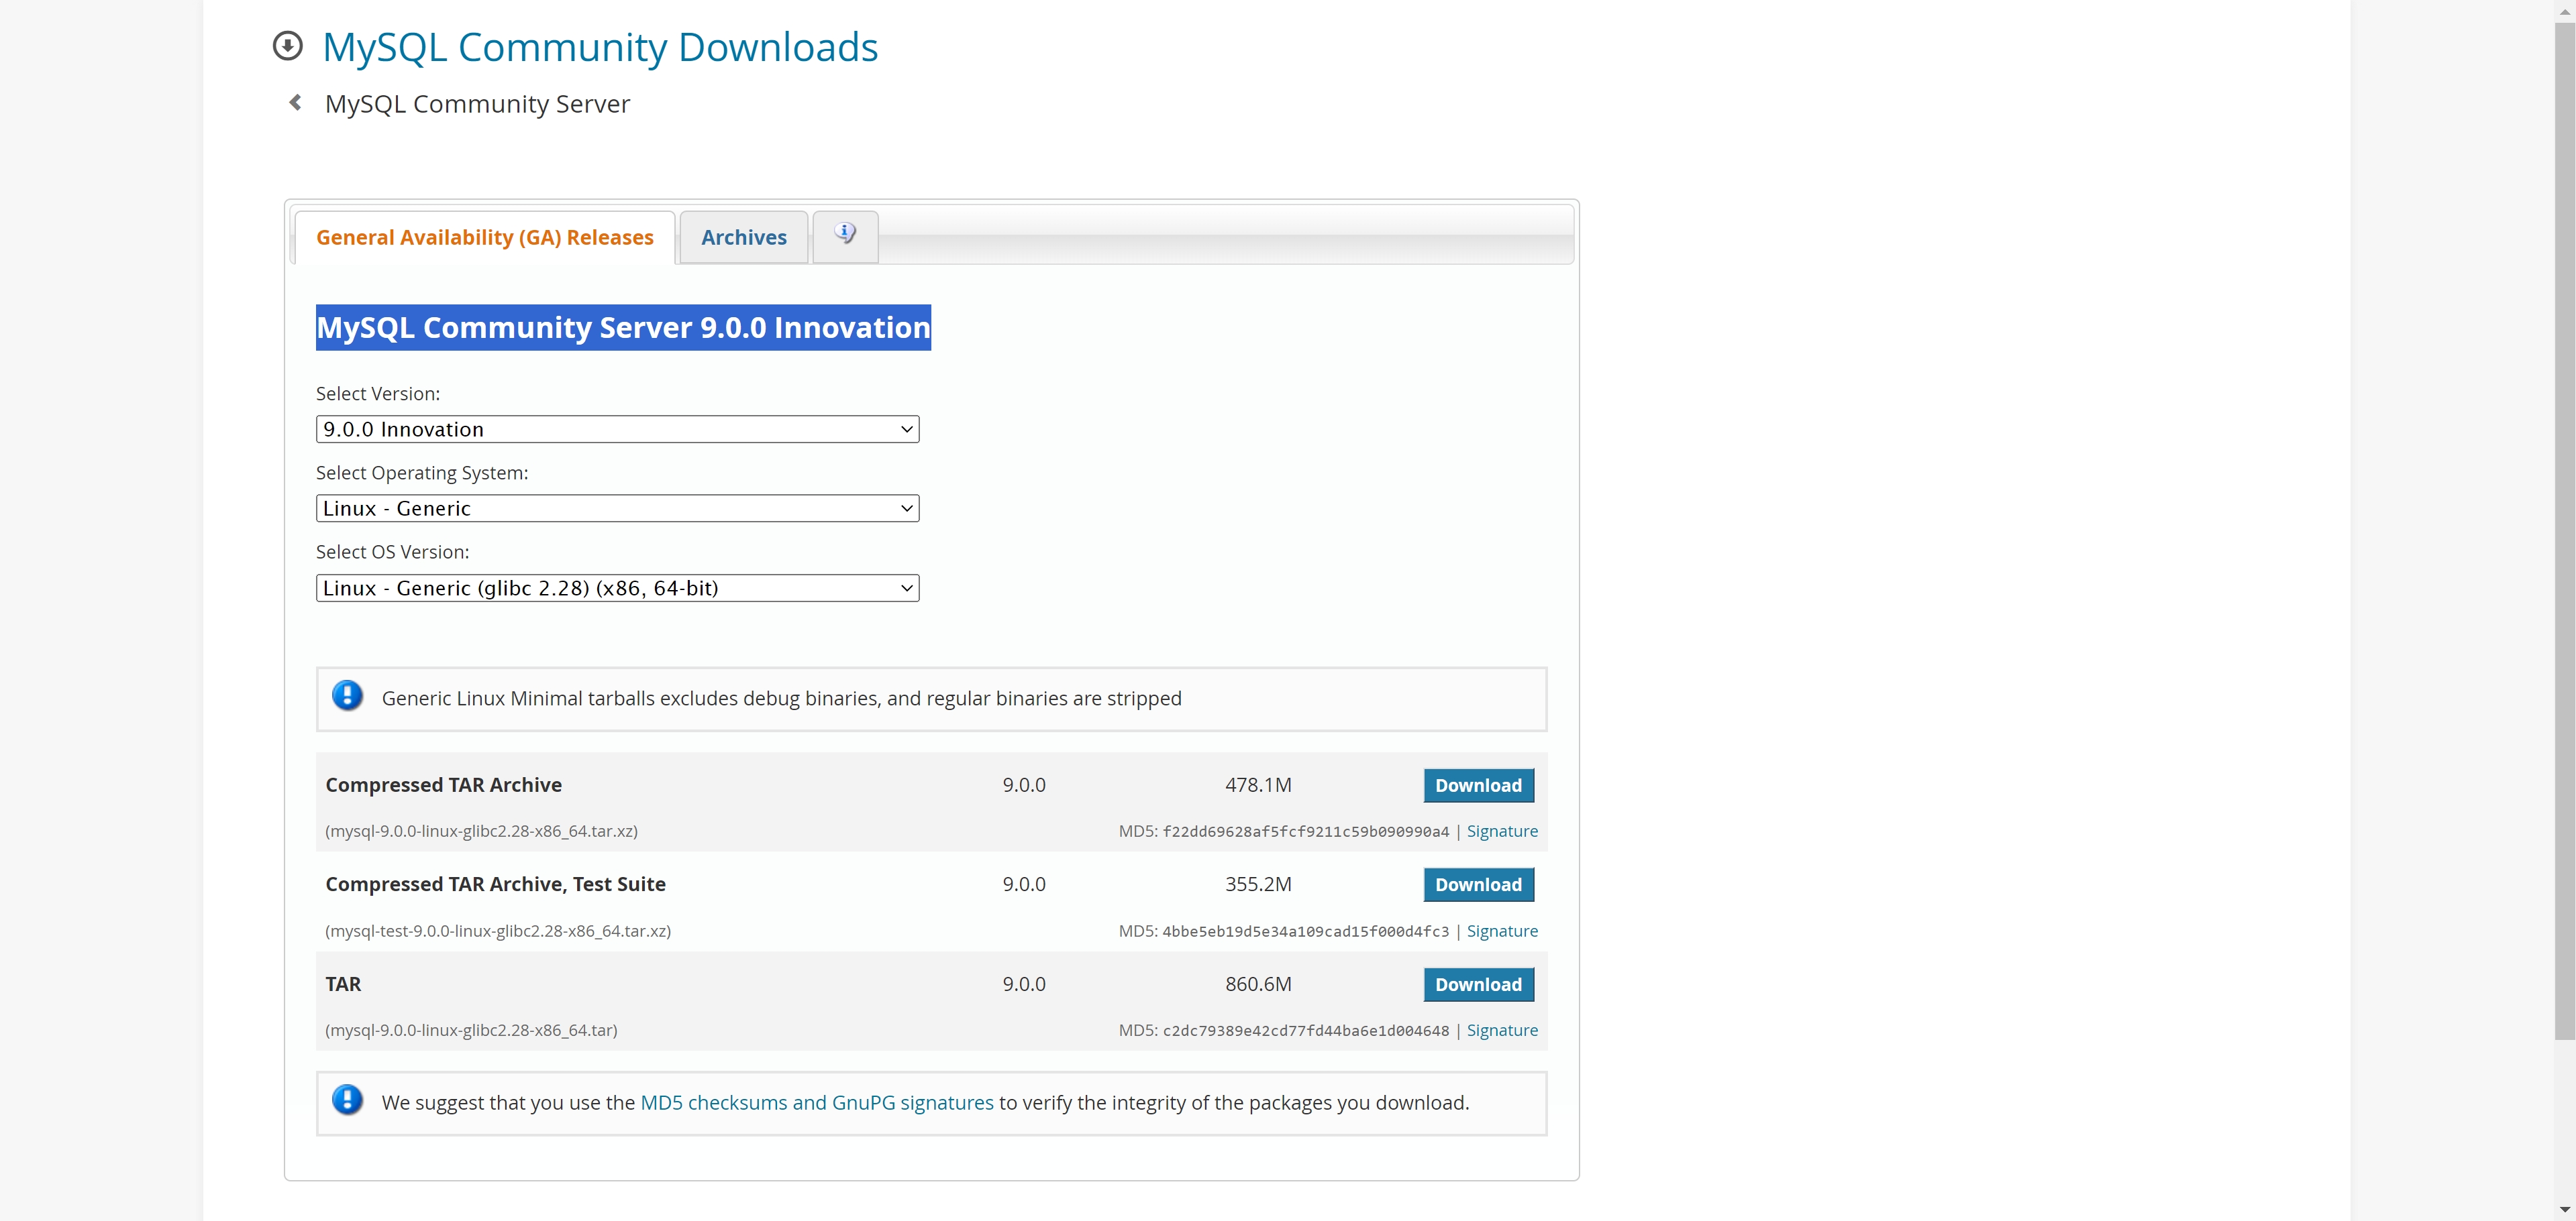
Task: Open the Select Version dropdown
Action: pyautogui.click(x=617, y=430)
